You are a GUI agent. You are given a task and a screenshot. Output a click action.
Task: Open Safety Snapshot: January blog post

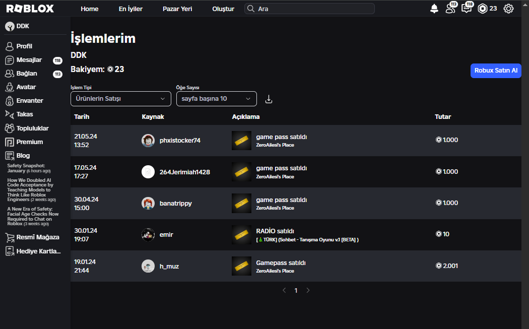(x=29, y=168)
